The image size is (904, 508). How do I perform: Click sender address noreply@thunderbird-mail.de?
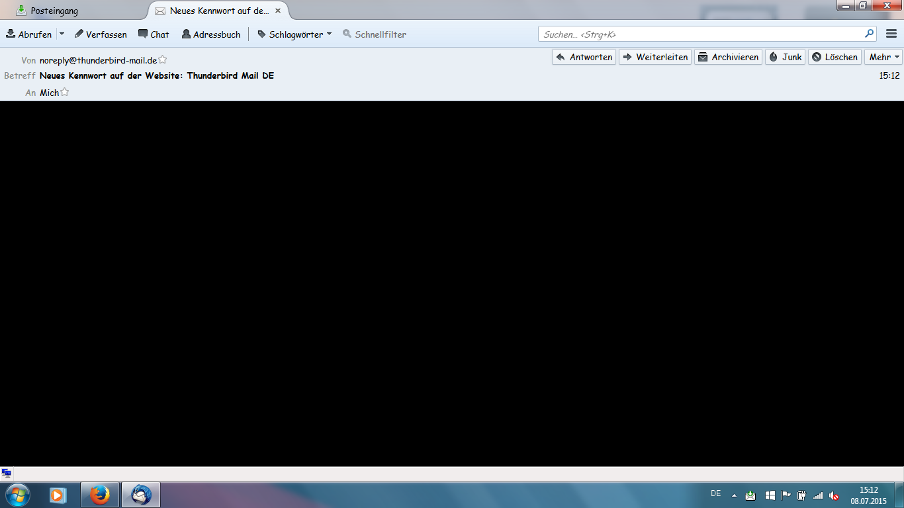pyautogui.click(x=98, y=60)
